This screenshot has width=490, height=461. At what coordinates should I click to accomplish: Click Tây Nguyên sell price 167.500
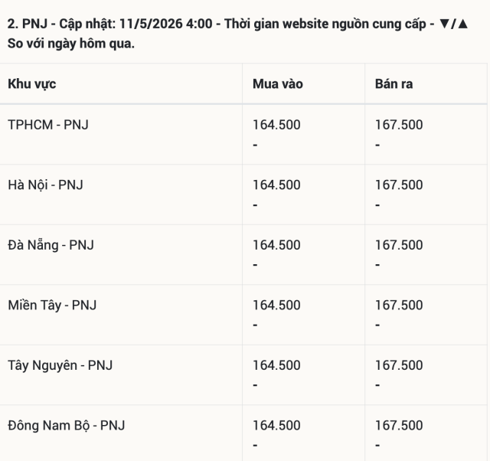point(399,365)
